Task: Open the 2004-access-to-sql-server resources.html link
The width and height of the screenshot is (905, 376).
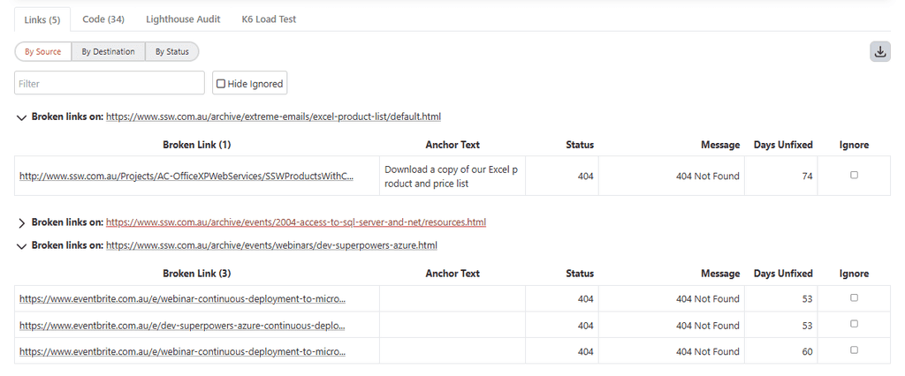Action: pos(295,222)
